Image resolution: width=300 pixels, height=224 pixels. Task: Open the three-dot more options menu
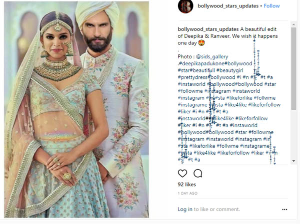[x=284, y=210]
